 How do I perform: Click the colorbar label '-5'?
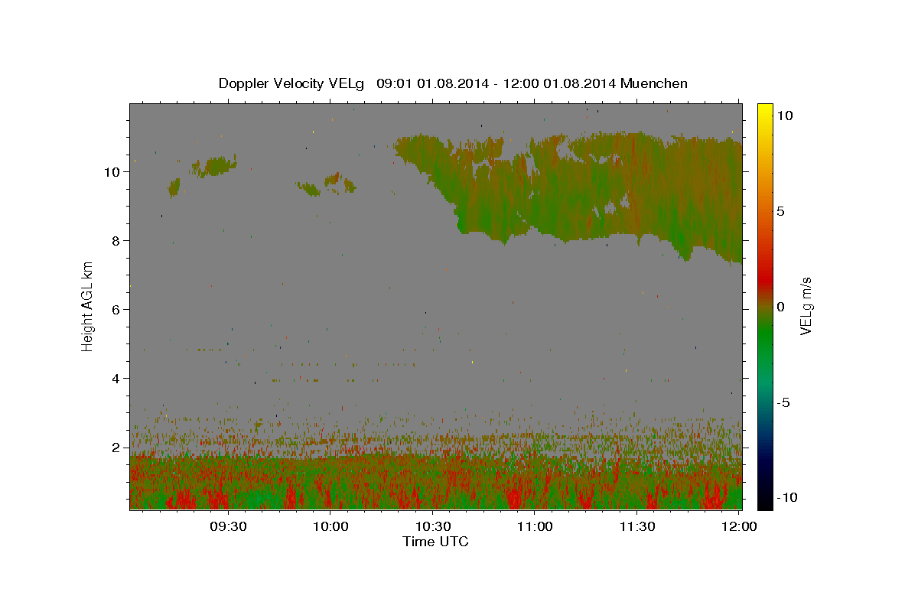tap(783, 402)
